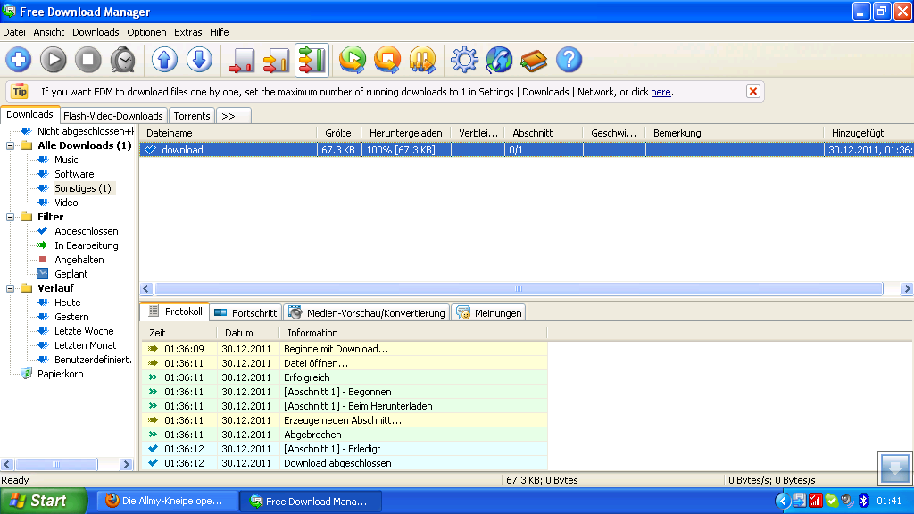Click the download list horizontal scrollbar

518,289
